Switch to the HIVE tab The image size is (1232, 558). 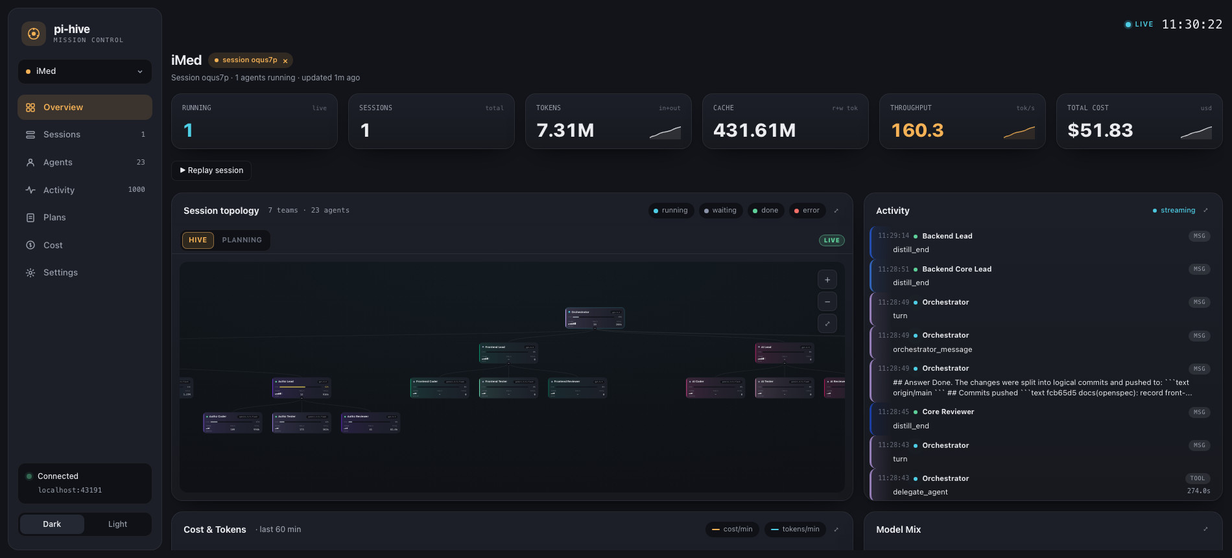tap(198, 240)
